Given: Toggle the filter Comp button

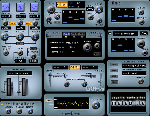Looking at the screenshot, I should click(x=57, y=22).
